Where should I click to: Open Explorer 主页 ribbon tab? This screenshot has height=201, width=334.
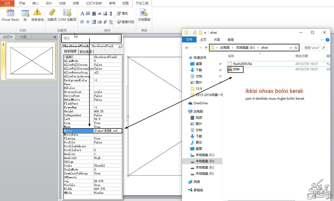click(x=203, y=40)
